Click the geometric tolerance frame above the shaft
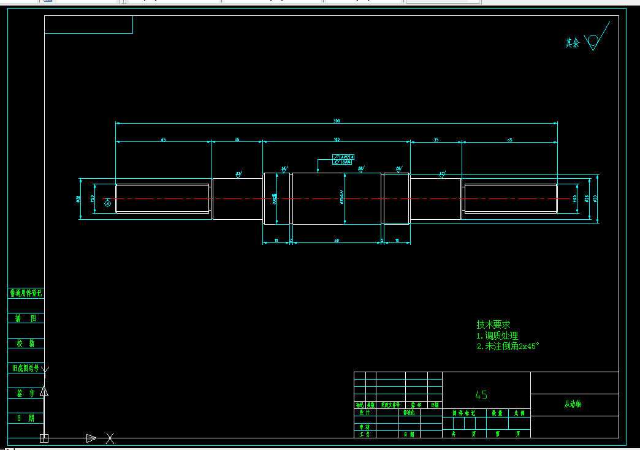Image resolution: width=640 pixels, height=450 pixels. 343,159
